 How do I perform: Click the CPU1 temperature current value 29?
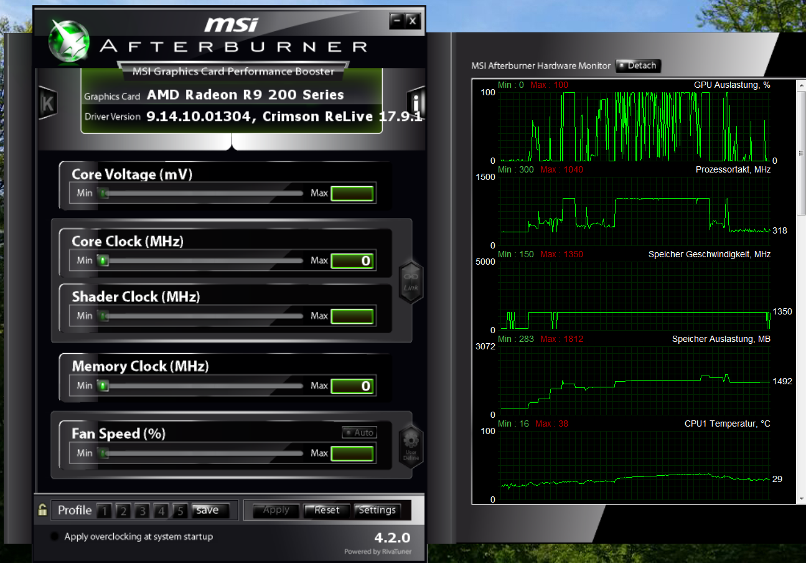pos(777,479)
